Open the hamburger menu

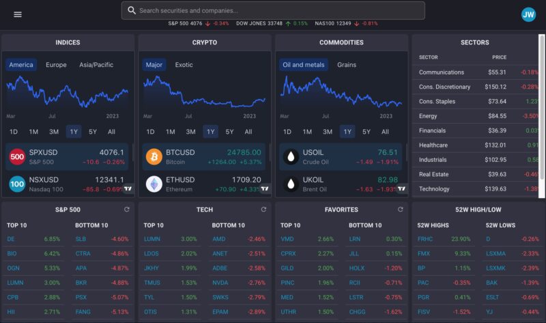click(18, 14)
